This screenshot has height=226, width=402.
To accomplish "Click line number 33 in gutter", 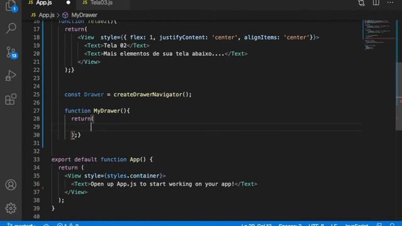I will tap(36, 159).
